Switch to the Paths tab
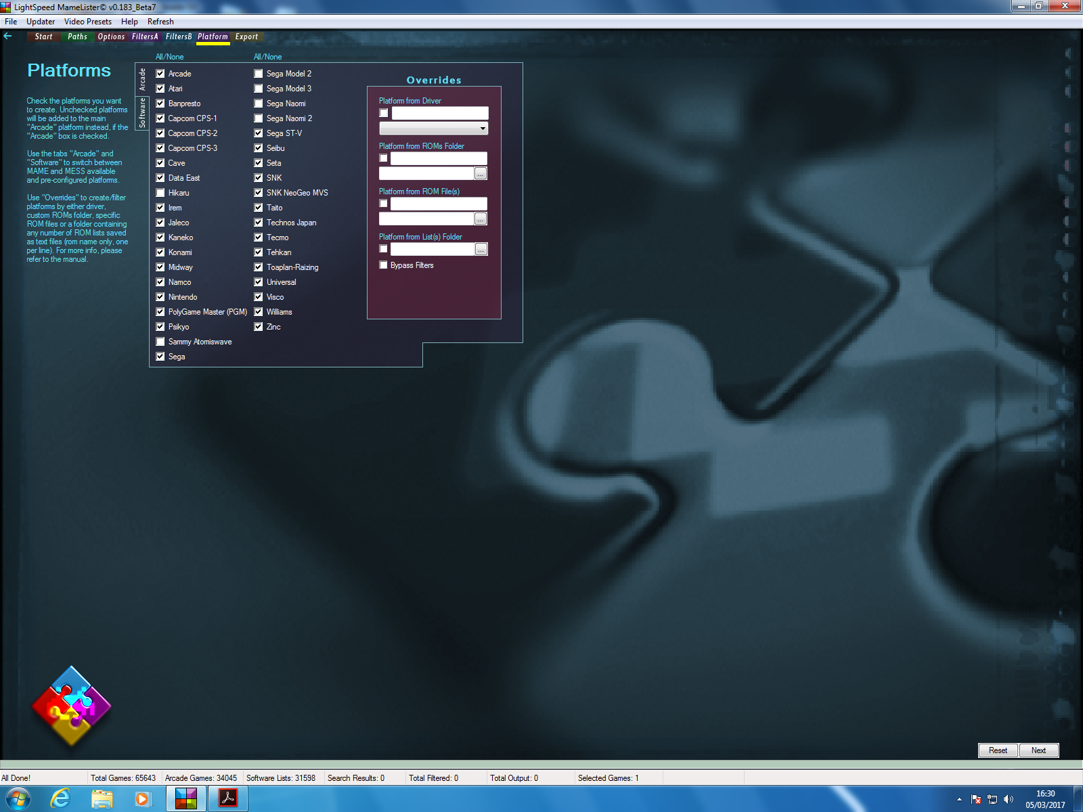The height and width of the screenshot is (812, 1083). [x=78, y=37]
